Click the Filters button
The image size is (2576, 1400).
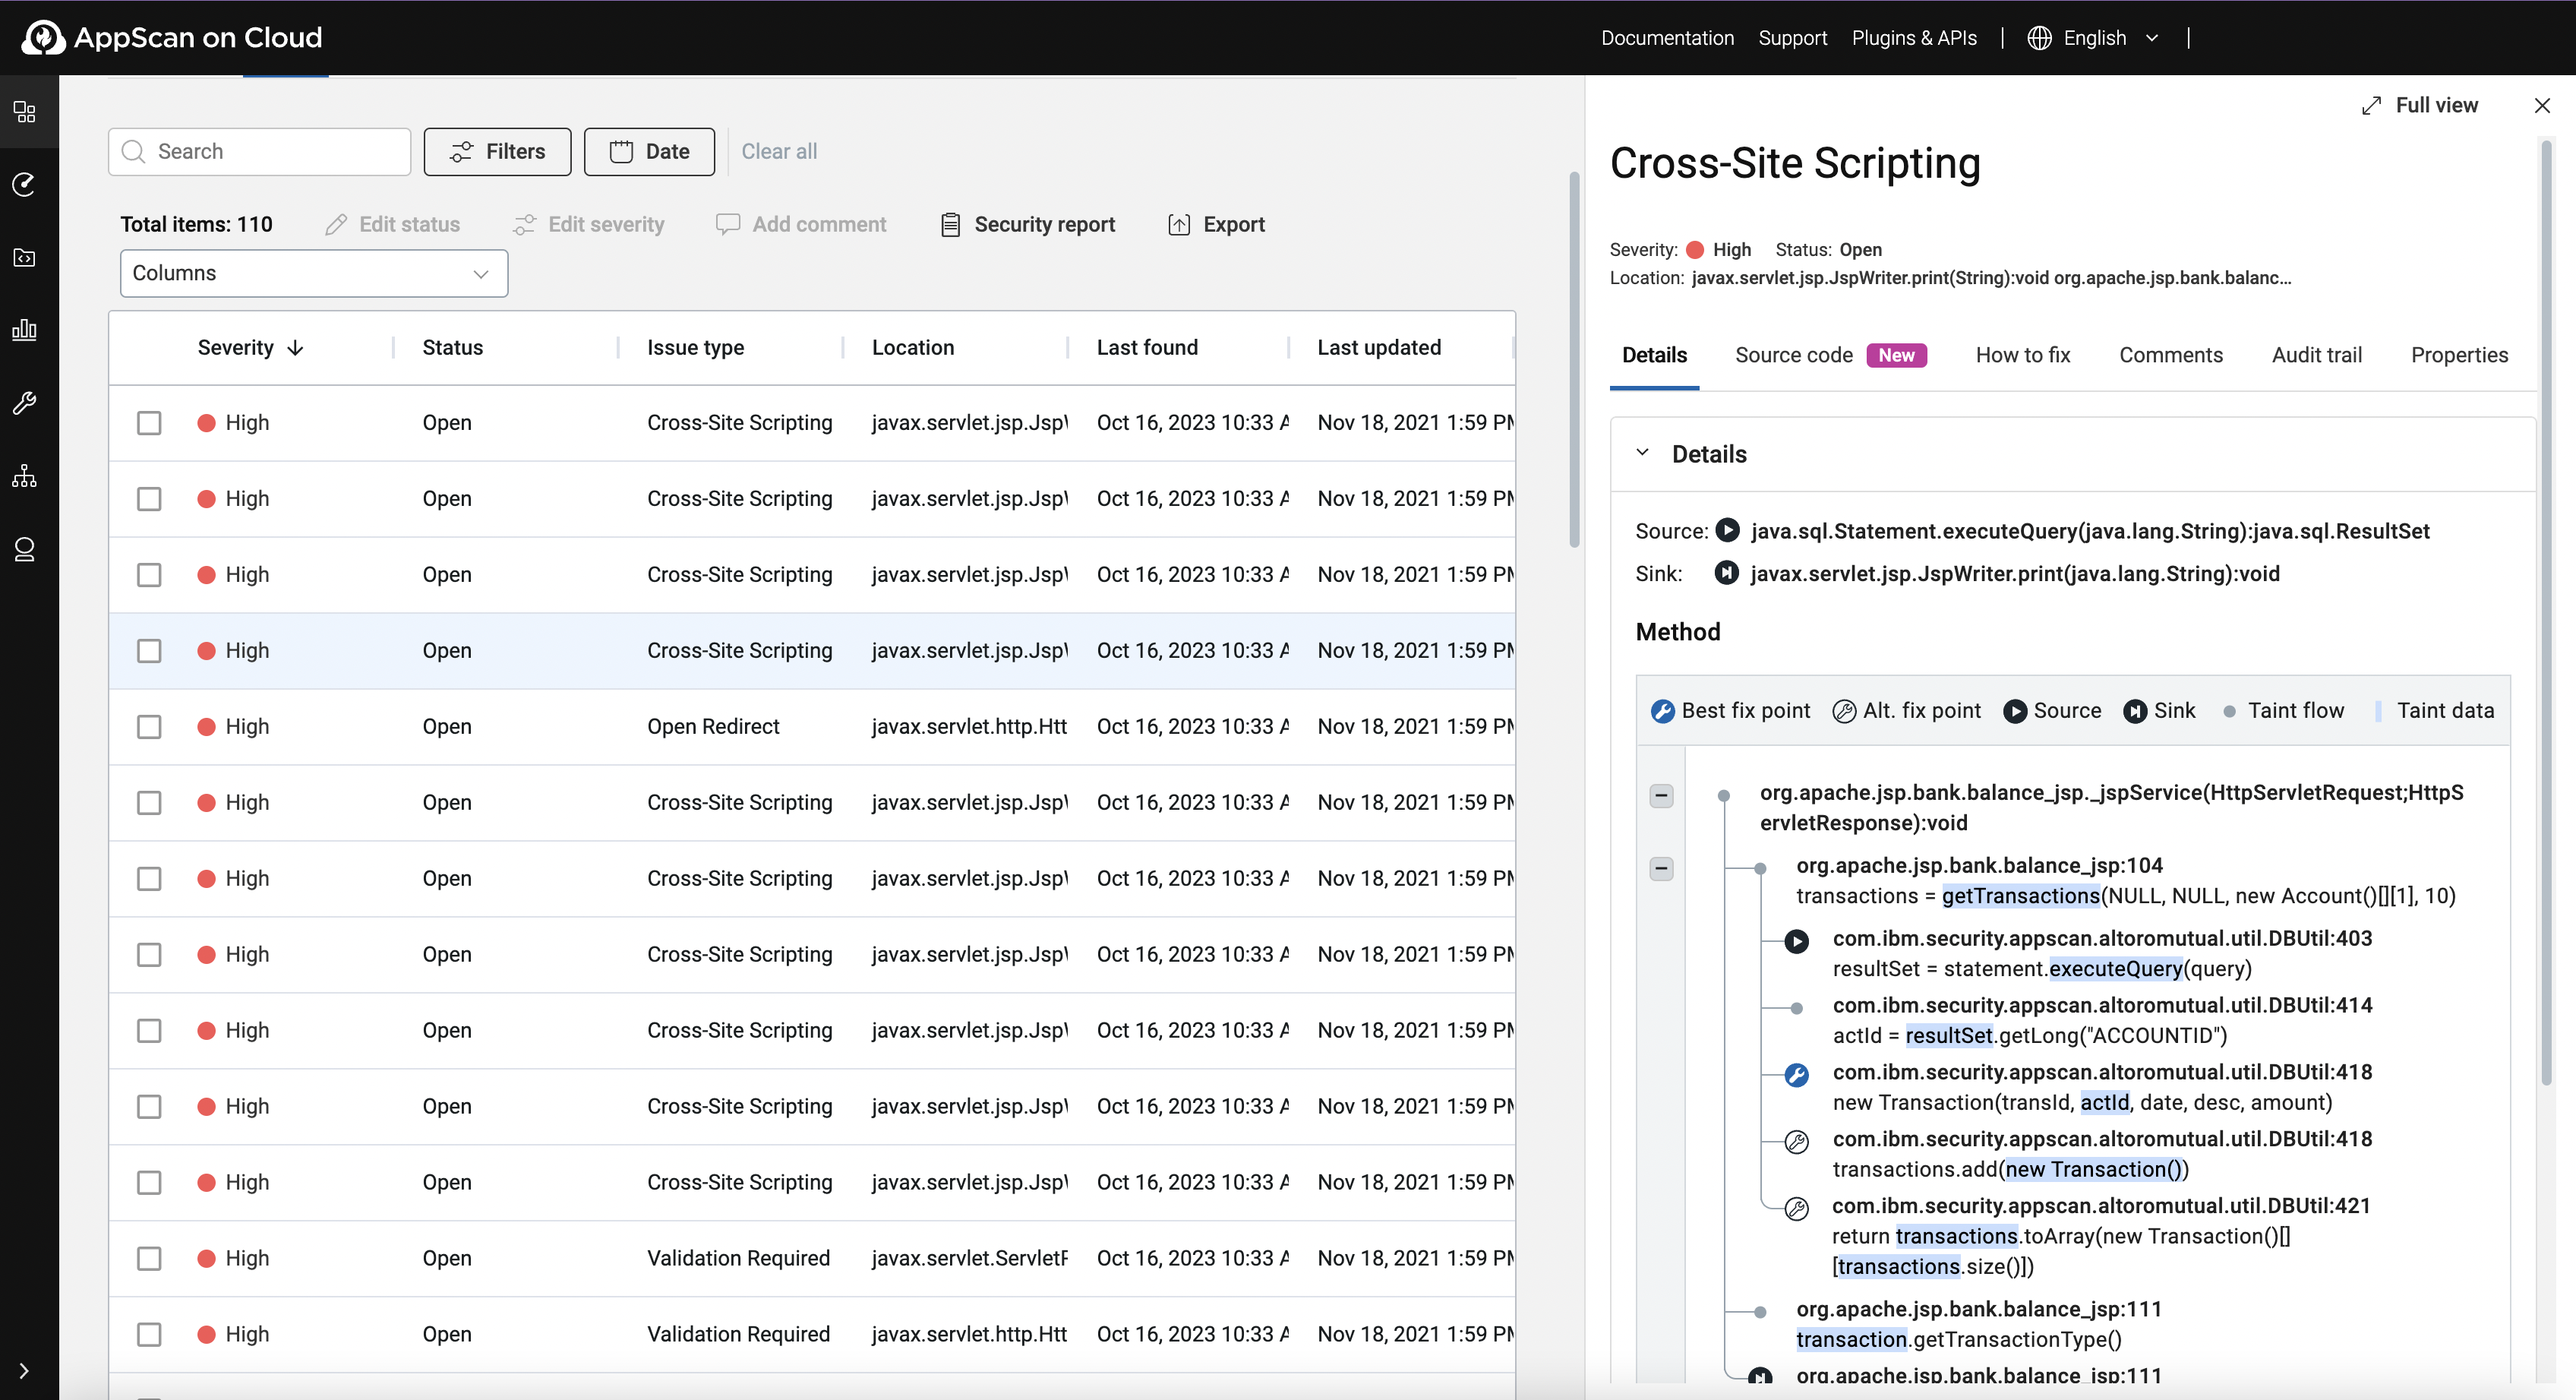pyautogui.click(x=497, y=152)
